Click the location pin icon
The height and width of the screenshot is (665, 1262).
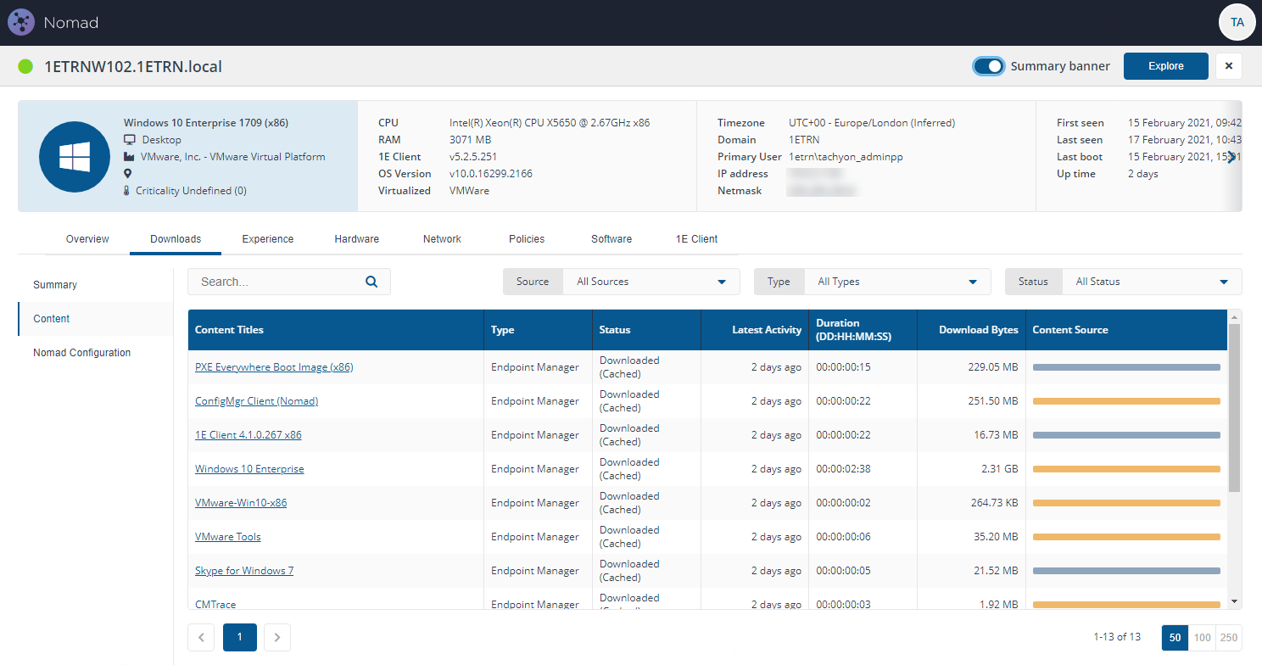[x=127, y=174]
